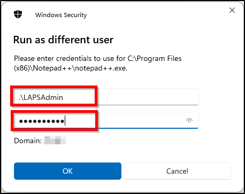Screen dimensions: 245x194
Task: Reveal the password with the eye icon
Action: (x=189, y=120)
